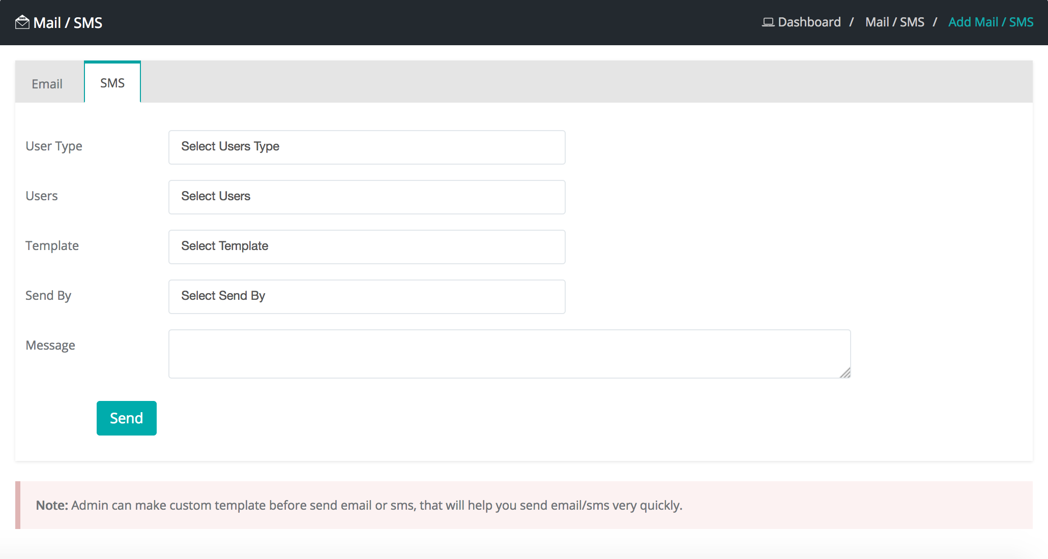Expand the Select Send By dropdown
The height and width of the screenshot is (559, 1048).
[x=366, y=296]
